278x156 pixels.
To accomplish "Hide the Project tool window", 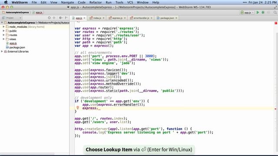I will (66, 18).
